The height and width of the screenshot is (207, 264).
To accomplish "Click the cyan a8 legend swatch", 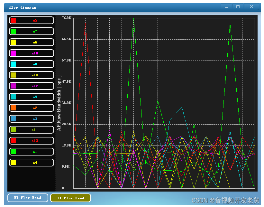I will pos(13,64).
